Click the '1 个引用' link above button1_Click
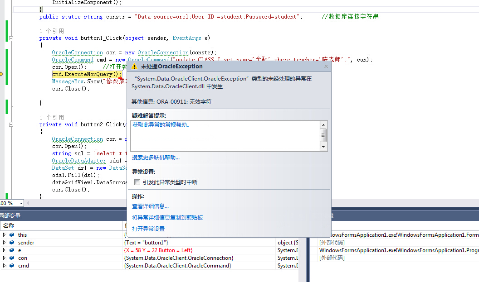 (x=52, y=31)
